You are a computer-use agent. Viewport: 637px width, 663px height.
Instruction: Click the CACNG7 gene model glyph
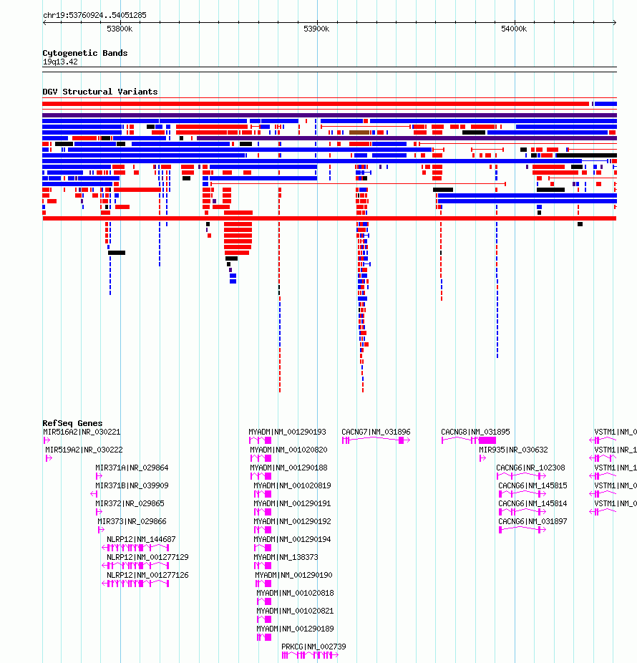pos(376,440)
